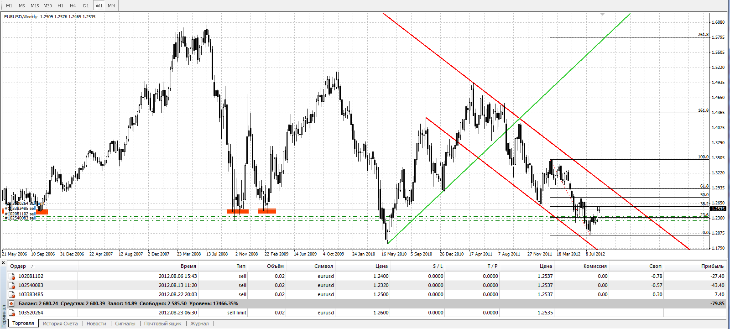Click the sell limit type cell
This screenshot has height=329, width=730.
pyautogui.click(x=237, y=313)
